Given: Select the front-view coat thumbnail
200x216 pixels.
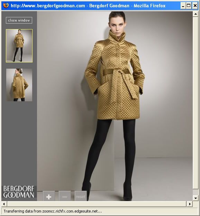Looking at the screenshot, I should [19, 46].
